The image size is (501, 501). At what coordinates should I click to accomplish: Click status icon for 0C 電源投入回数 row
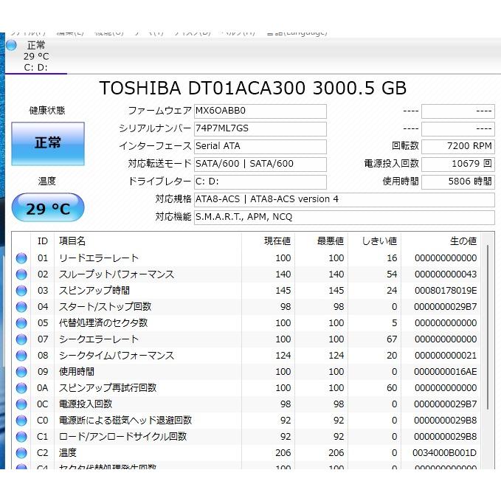click(x=21, y=404)
